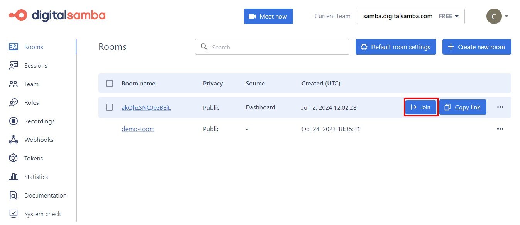The height and width of the screenshot is (225, 520).
Task: Click the Digital Samba logo
Action: point(57,15)
